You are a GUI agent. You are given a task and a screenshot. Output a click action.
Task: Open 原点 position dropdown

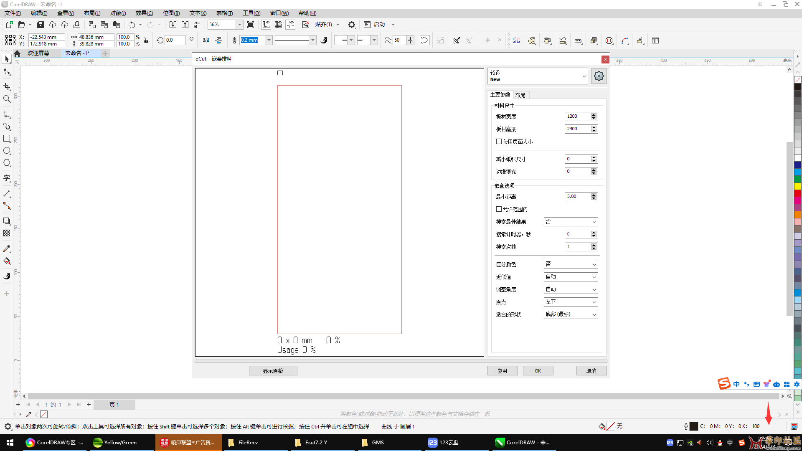pos(570,302)
